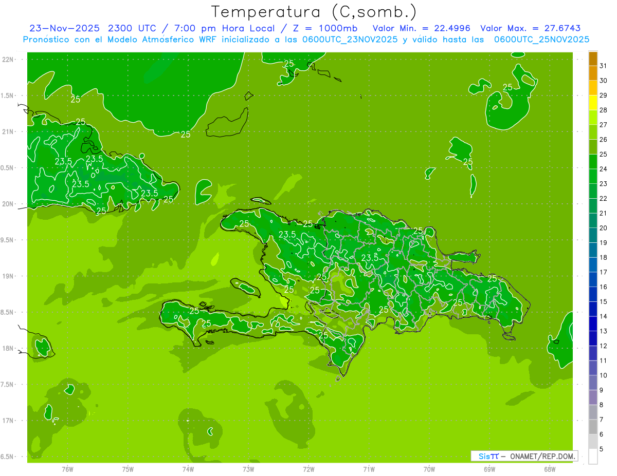Click legend value '16'
Viewport: 617px width, 476px height.
604,287
